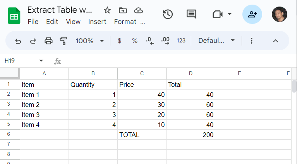Decrease decimal places button
297x164 pixels.
pos(150,41)
